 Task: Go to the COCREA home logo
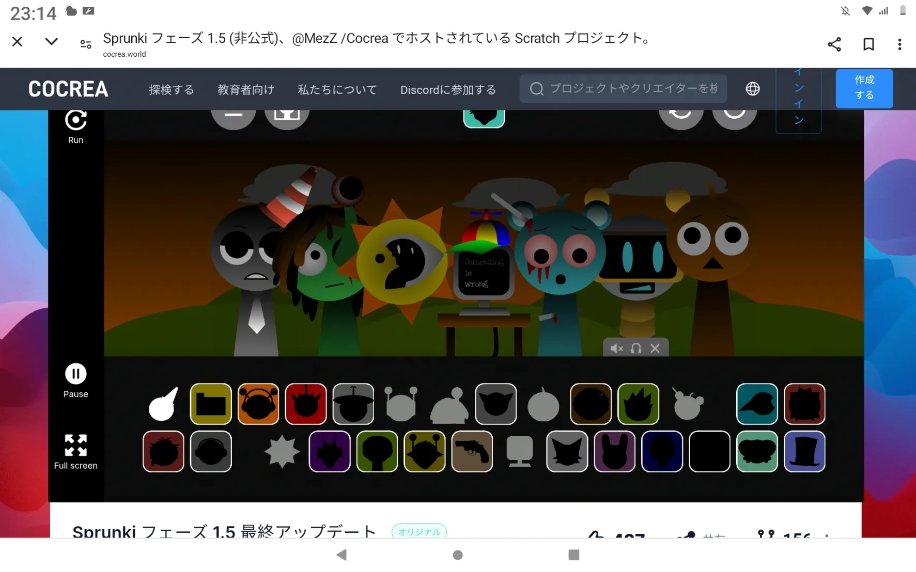click(68, 89)
